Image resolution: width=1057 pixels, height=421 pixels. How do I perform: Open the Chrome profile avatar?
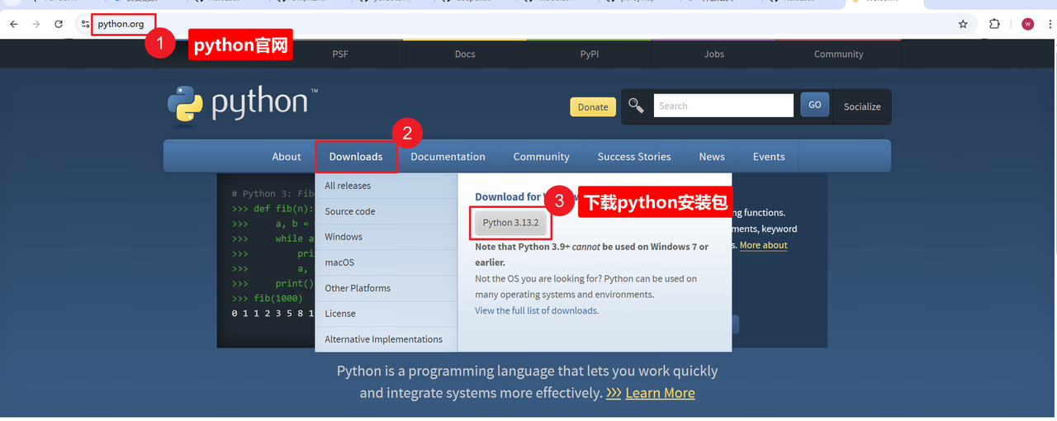tap(1027, 24)
